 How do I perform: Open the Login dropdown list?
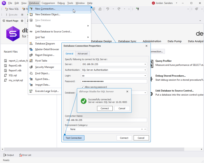(x=145, y=76)
